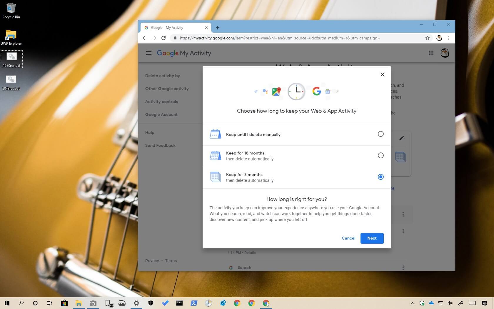Open taskbar Search magnifier
This screenshot has height=309, width=494.
coord(21,303)
